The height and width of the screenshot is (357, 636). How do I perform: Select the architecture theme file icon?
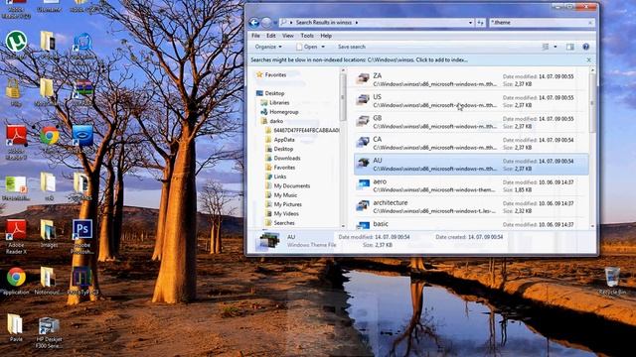point(362,205)
